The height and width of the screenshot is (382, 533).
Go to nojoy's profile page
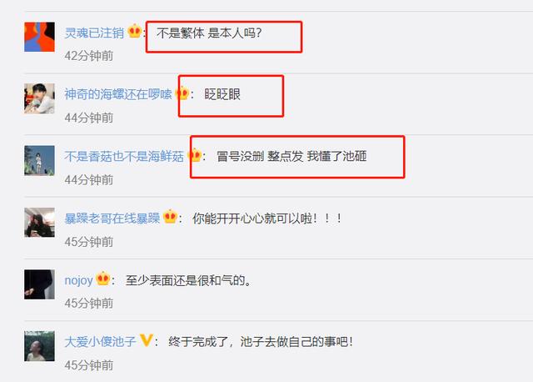78,280
